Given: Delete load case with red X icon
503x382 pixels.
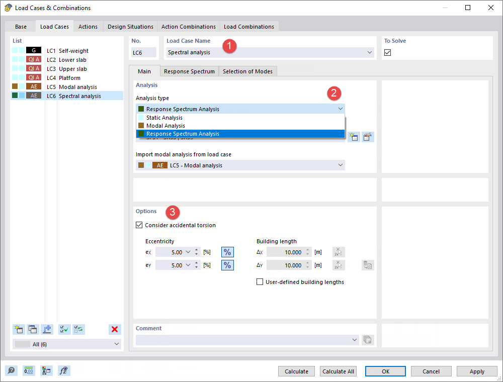Looking at the screenshot, I should (114, 329).
